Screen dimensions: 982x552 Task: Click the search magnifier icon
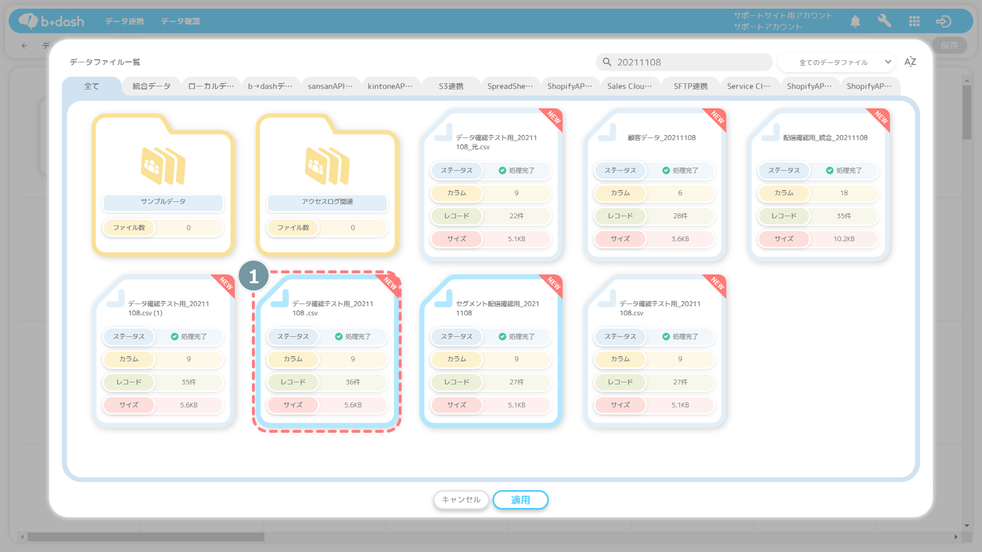[607, 62]
